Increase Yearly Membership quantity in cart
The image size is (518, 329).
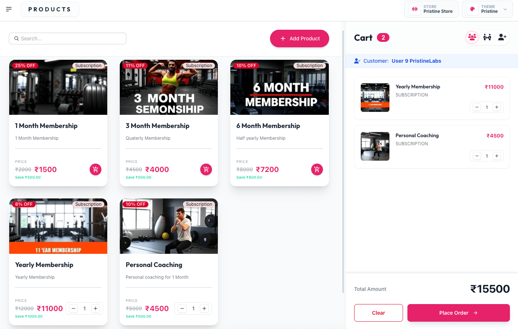497,107
